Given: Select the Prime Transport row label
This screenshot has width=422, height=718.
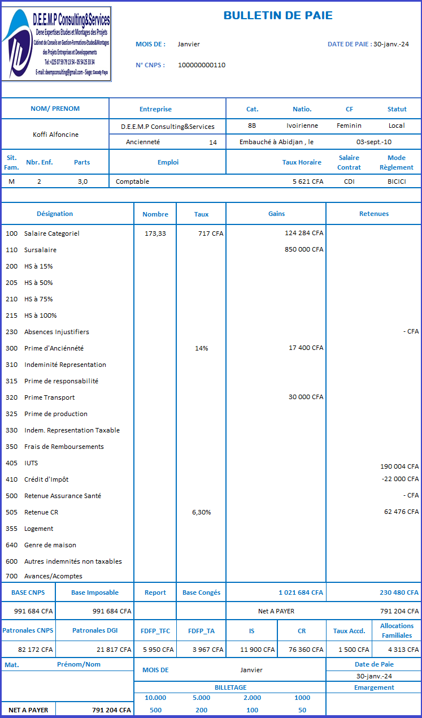Looking at the screenshot, I should [x=50, y=397].
